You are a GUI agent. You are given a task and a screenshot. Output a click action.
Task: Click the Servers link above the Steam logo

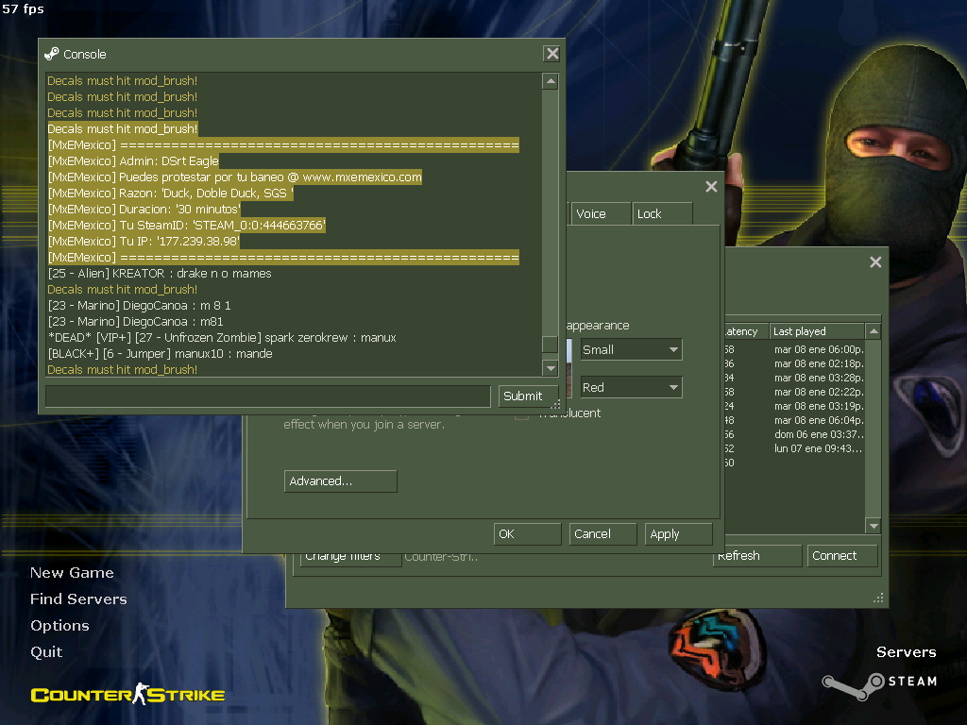pos(906,652)
